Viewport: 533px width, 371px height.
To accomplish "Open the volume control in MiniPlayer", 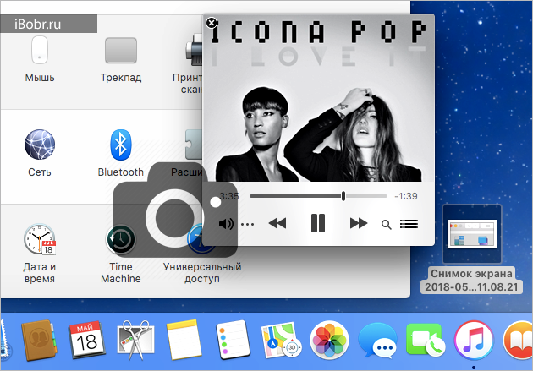I will 226,224.
